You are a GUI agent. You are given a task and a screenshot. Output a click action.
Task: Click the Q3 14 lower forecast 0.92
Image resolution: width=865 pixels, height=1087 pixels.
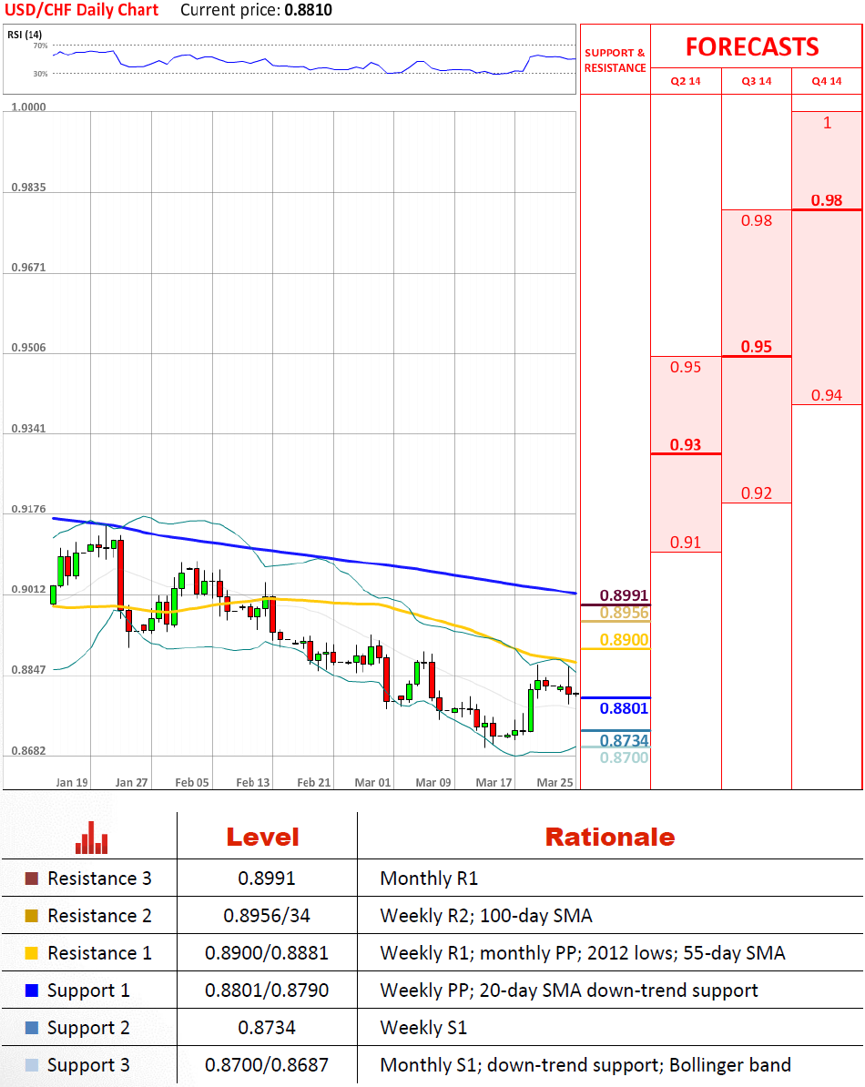756,493
